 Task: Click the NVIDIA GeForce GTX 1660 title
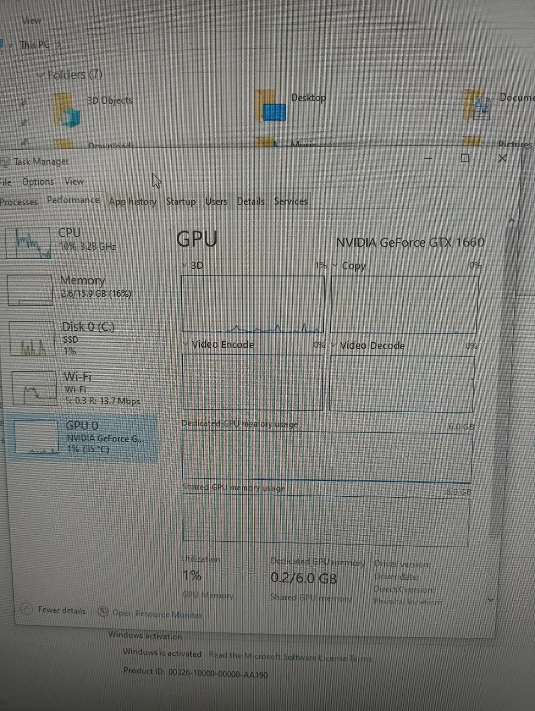(x=410, y=242)
